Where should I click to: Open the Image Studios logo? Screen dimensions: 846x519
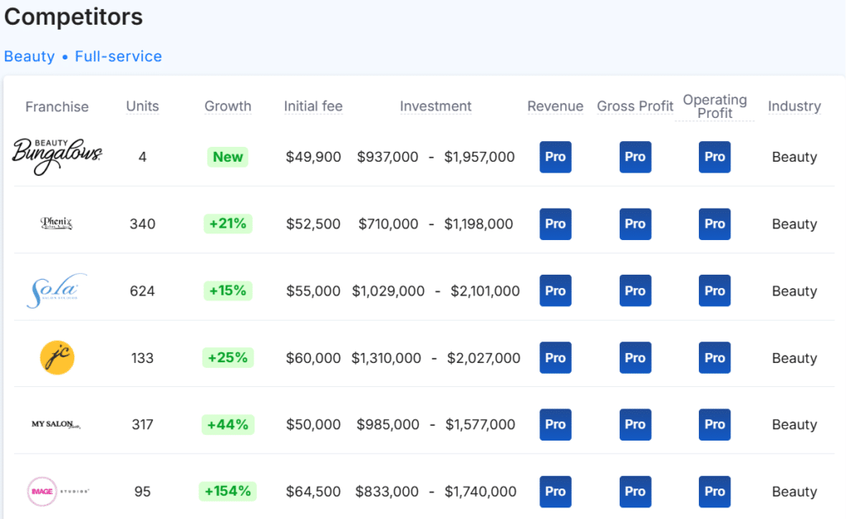coord(58,491)
